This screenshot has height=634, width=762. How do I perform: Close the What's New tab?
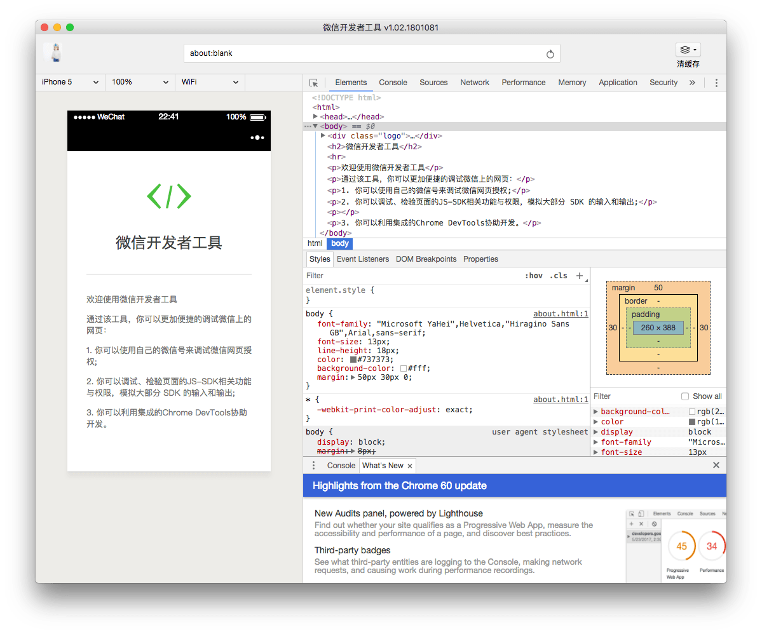tap(410, 466)
